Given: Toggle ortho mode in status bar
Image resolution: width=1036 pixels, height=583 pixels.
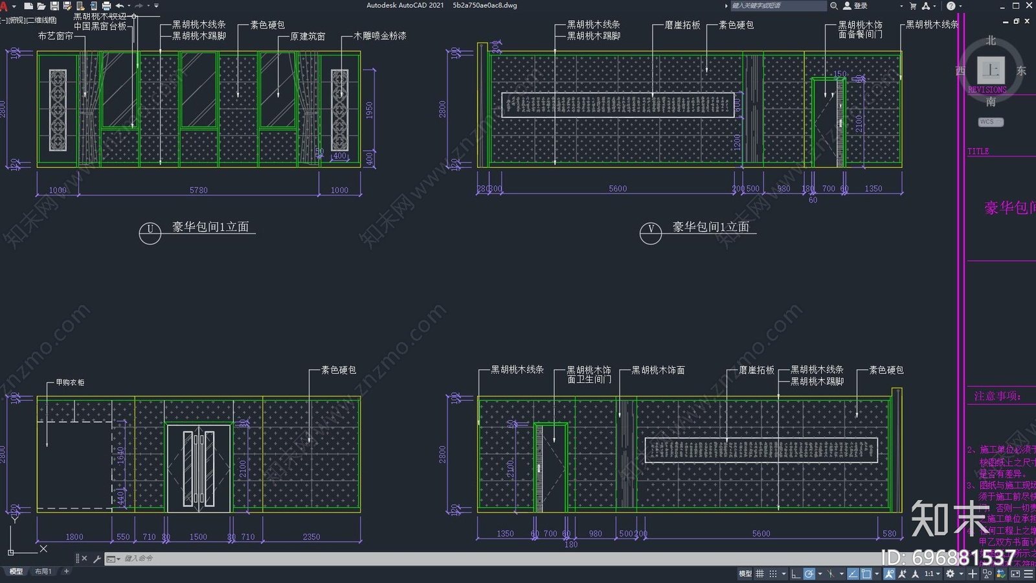Looking at the screenshot, I should (x=796, y=573).
